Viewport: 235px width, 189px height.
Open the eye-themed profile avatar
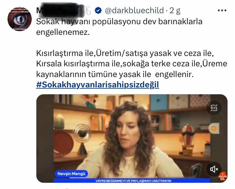coord(20,19)
